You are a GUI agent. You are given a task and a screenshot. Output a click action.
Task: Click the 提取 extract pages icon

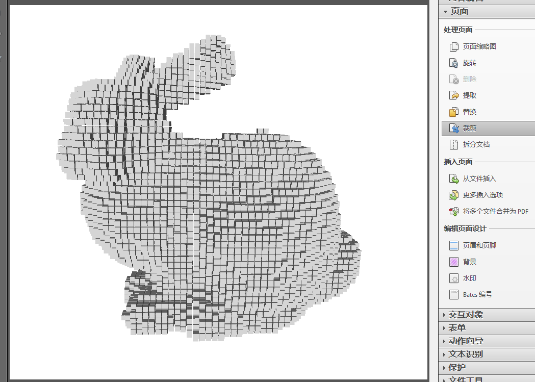454,95
